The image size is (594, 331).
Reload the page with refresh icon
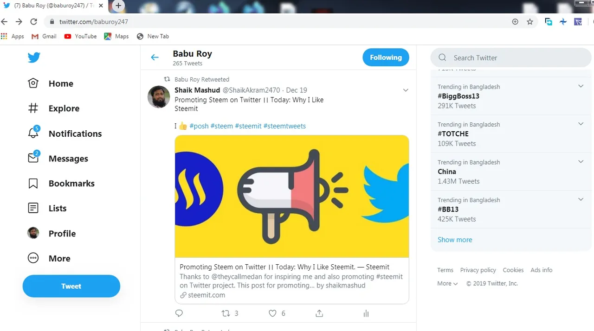(33, 22)
